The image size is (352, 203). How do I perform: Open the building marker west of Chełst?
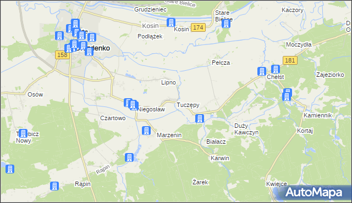point(262,71)
